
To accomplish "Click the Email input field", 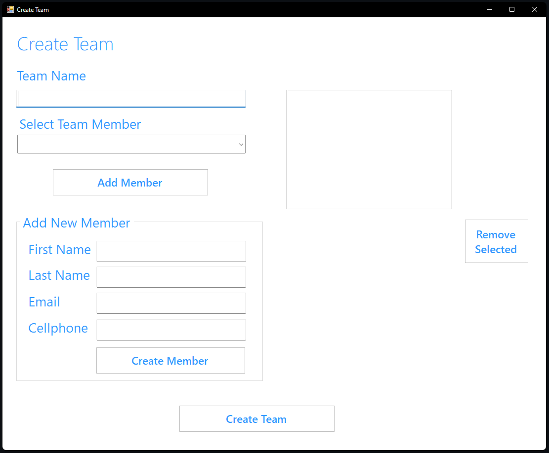I will point(171,303).
